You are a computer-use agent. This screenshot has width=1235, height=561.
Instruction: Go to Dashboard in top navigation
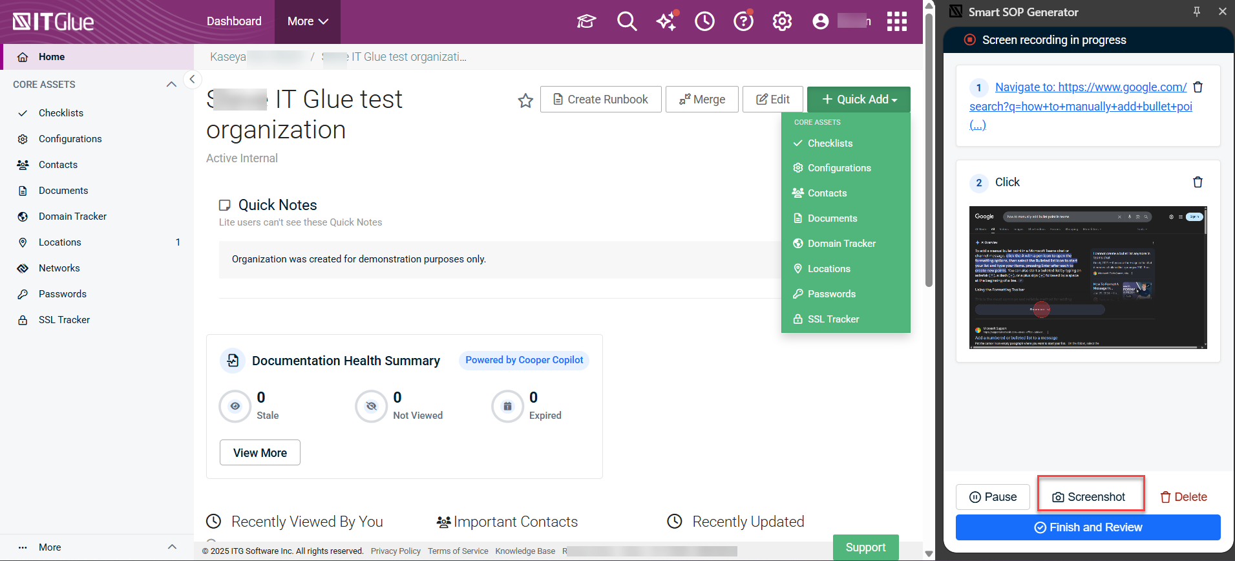(234, 21)
